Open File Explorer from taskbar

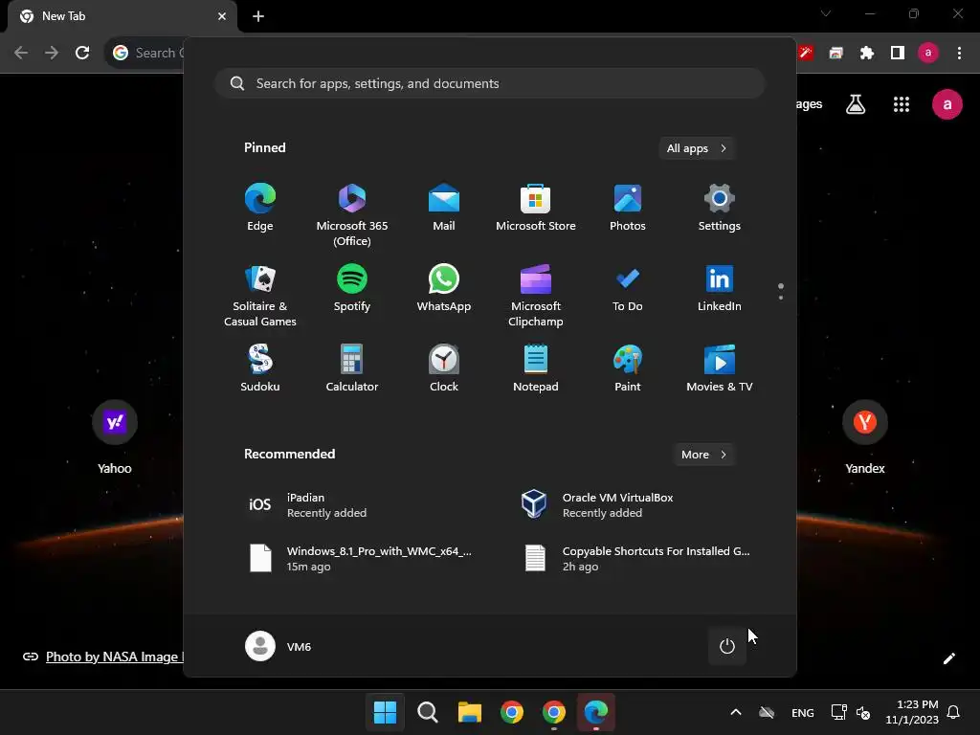[469, 712]
